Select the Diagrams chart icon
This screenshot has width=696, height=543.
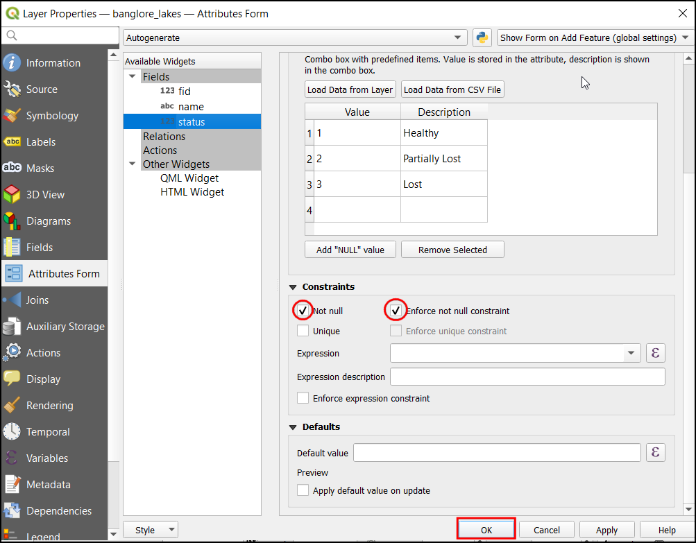pos(12,221)
